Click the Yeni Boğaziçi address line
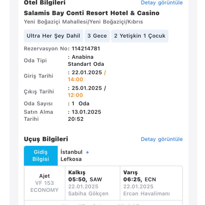 (83, 22)
